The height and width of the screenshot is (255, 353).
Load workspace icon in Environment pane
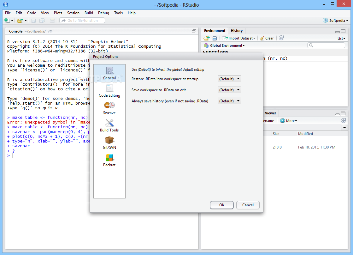pos(206,38)
